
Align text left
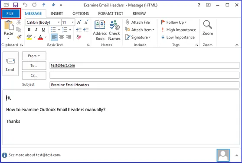click(x=54, y=37)
